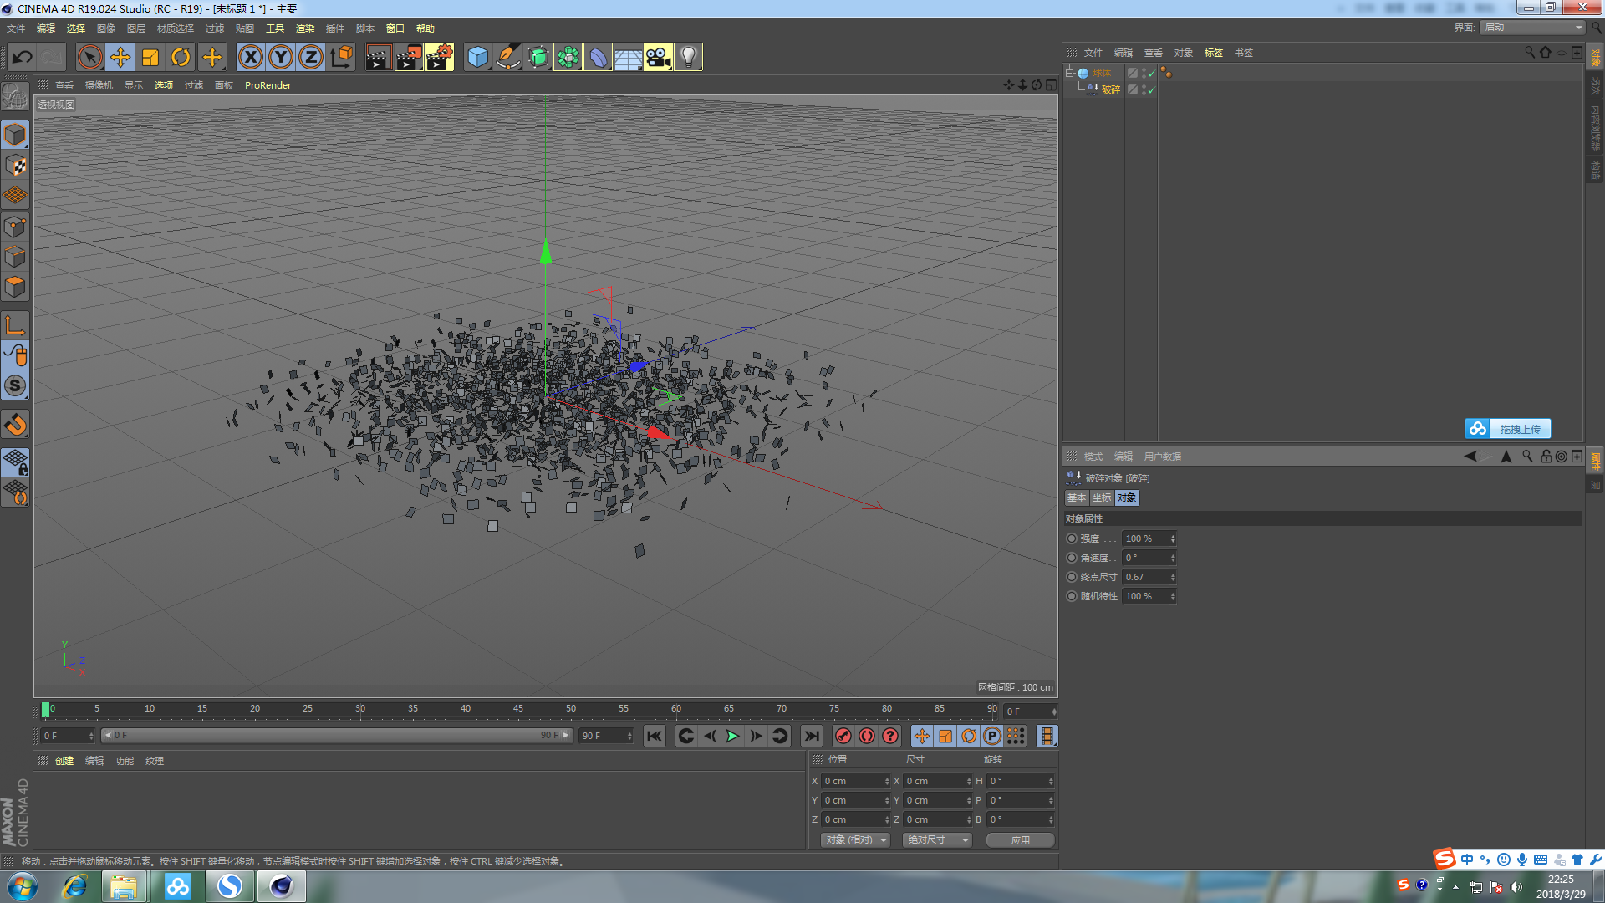This screenshot has height=903, width=1605.
Task: Click the 随机特性 value input field
Action: click(1145, 596)
